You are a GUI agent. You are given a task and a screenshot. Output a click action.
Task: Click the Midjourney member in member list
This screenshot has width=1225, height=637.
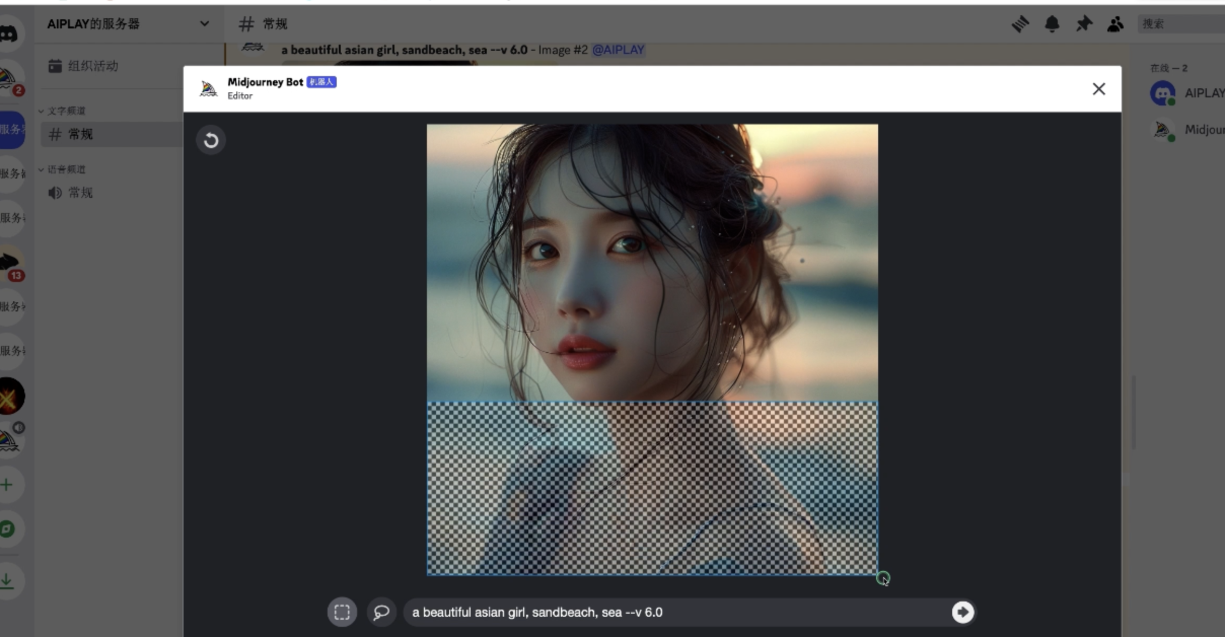pyautogui.click(x=1187, y=130)
